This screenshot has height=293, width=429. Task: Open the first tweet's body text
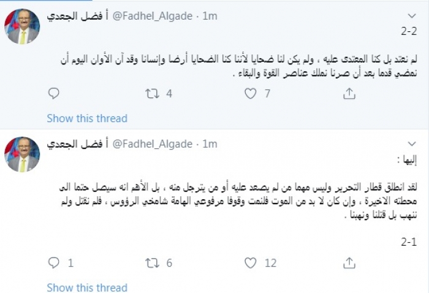[x=233, y=67]
